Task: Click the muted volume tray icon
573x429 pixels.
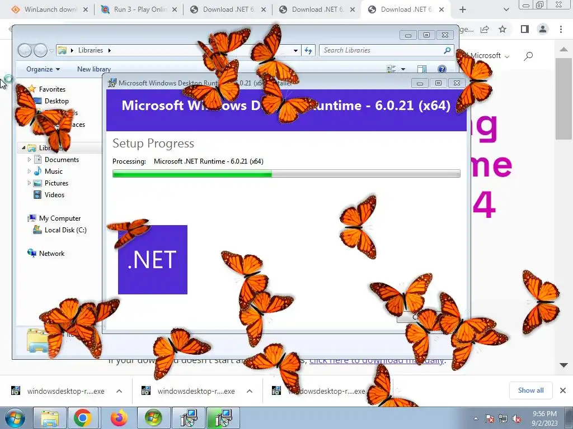Action: [516, 418]
